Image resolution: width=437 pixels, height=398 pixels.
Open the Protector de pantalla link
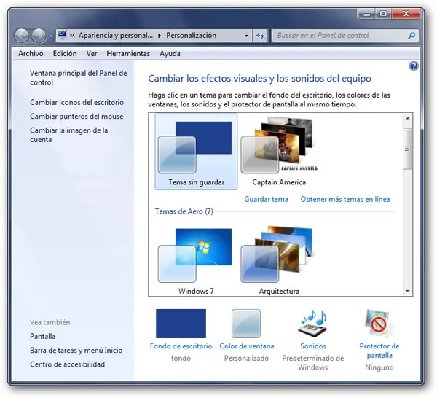tap(379, 351)
